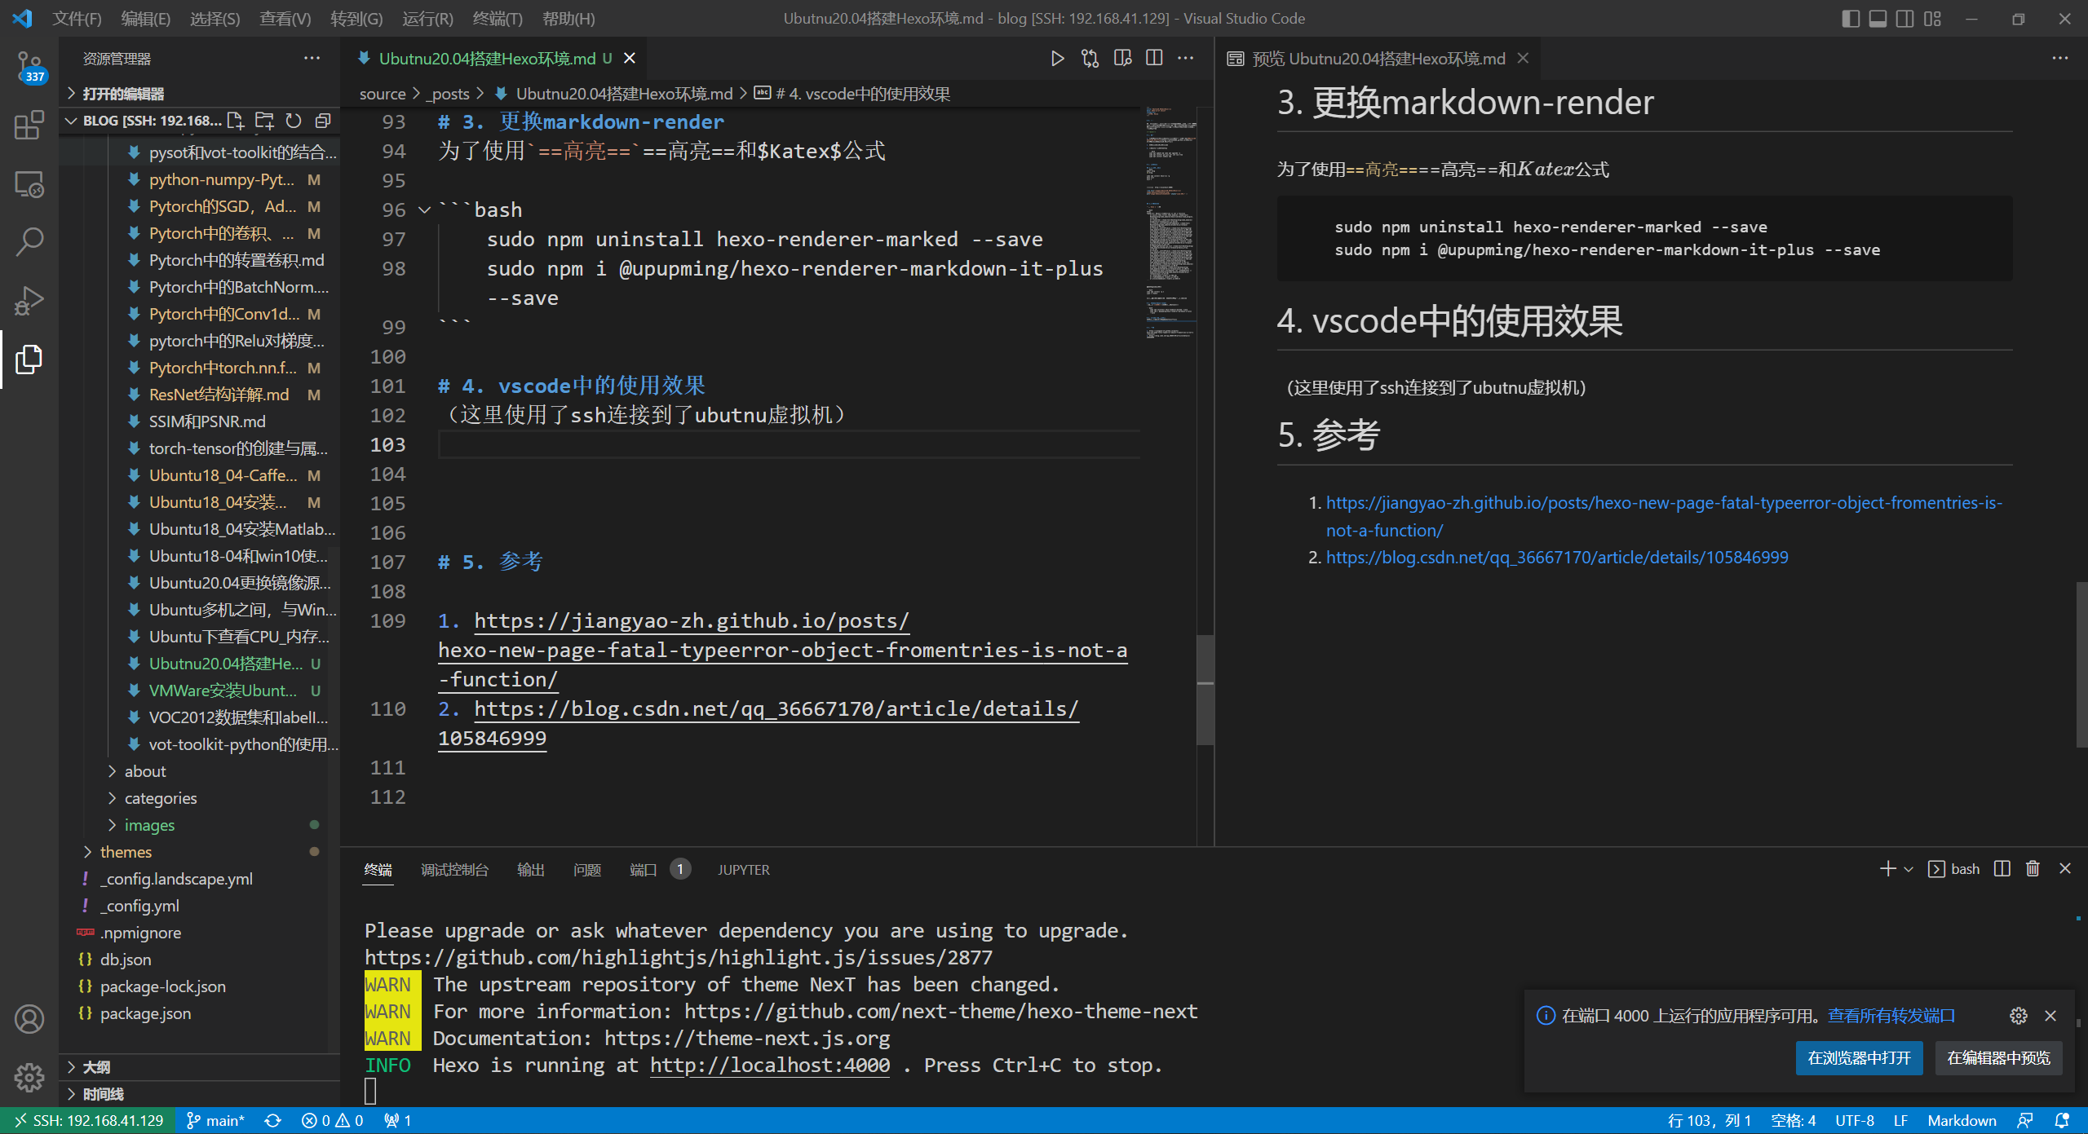Open the 终端(T) menu
The width and height of the screenshot is (2088, 1134).
tap(498, 19)
